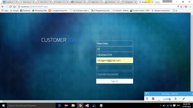Show hidden system tray icons
Viewport: 193px width, 108px height.
pyautogui.click(x=160, y=105)
